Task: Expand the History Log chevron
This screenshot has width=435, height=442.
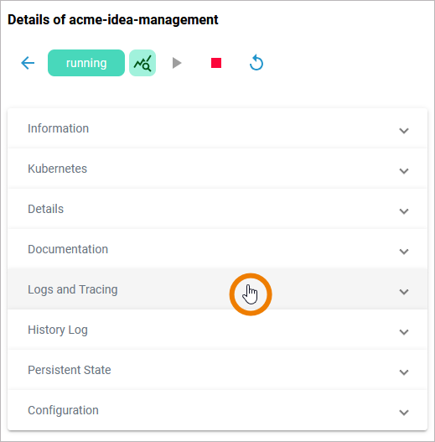Action: pos(404,332)
